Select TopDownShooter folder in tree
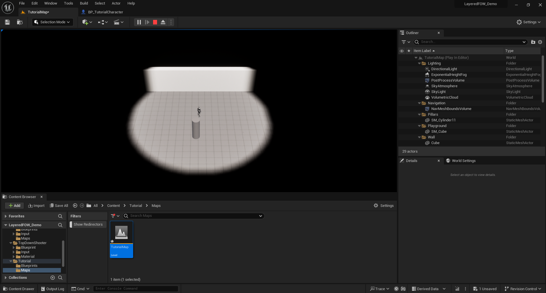 pos(32,243)
